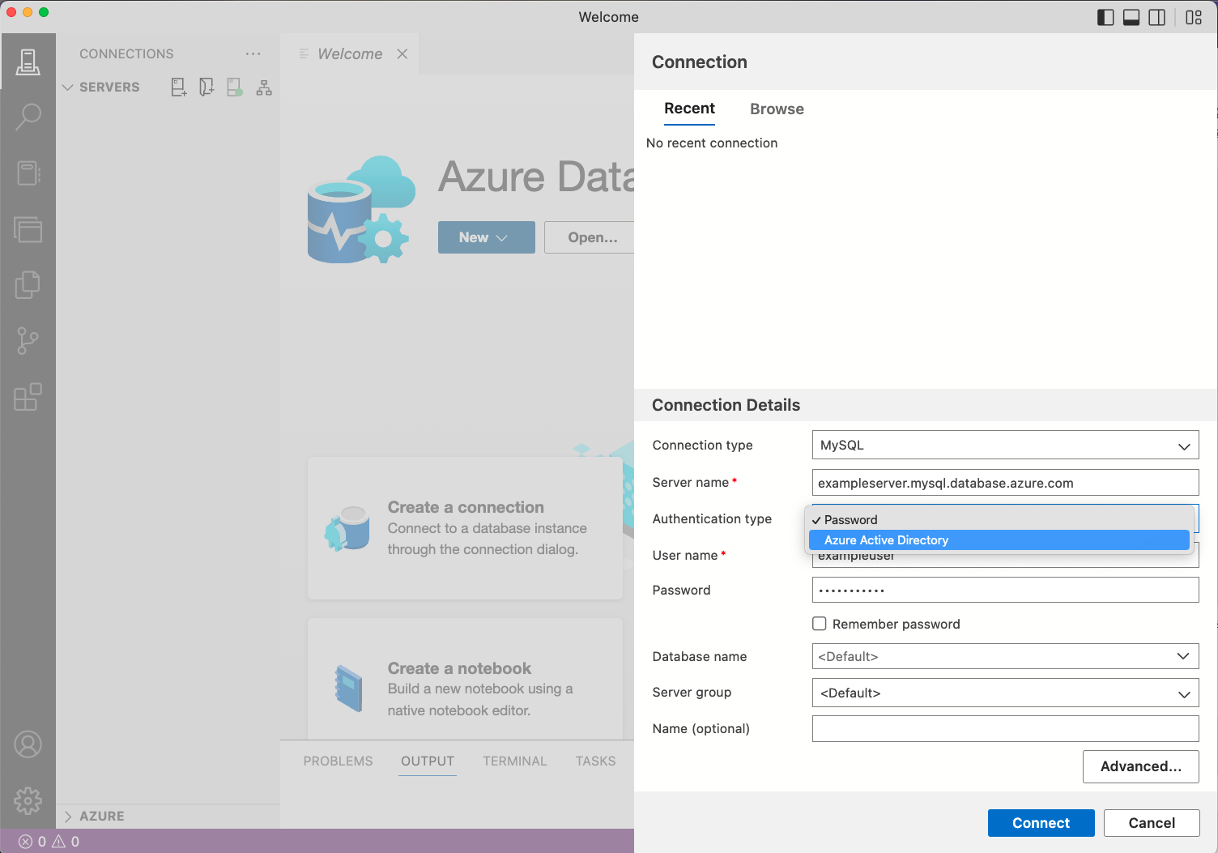Click the Source Control icon in sidebar

tap(28, 340)
